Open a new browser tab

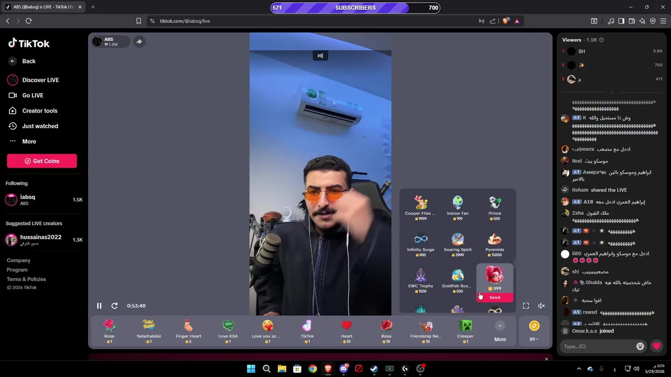93,7
